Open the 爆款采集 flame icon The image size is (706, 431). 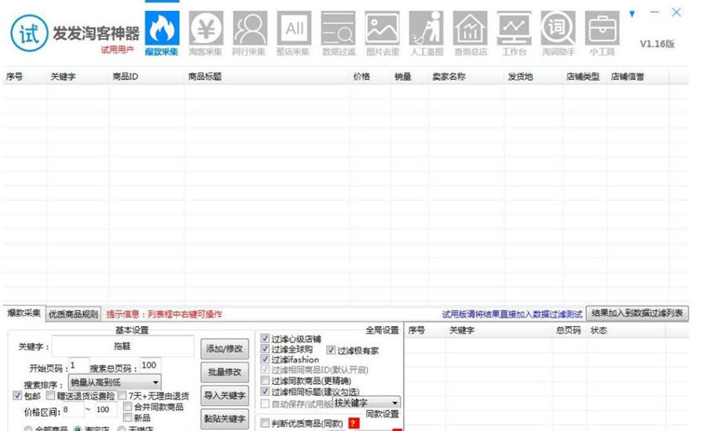pos(162,28)
